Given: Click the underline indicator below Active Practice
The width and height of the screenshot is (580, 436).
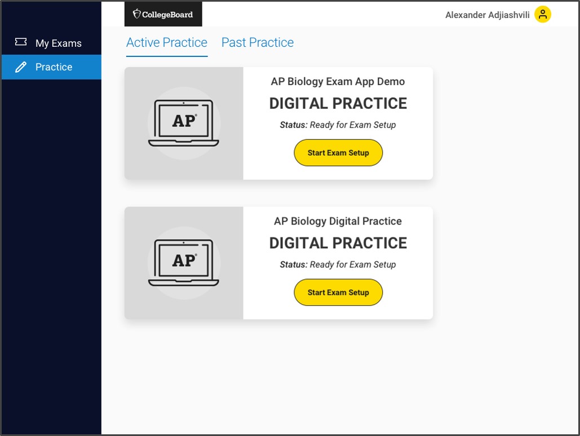Looking at the screenshot, I should coord(166,56).
